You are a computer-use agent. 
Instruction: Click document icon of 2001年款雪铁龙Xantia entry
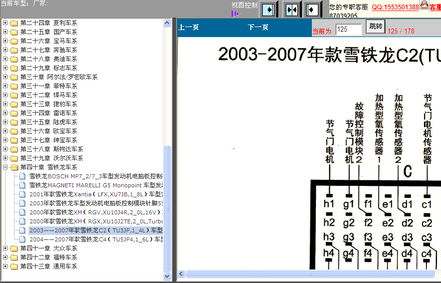coord(22,194)
